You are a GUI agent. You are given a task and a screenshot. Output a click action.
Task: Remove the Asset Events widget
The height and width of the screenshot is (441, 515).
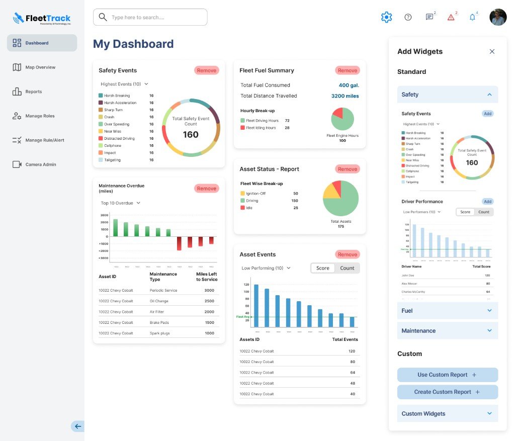[347, 254]
